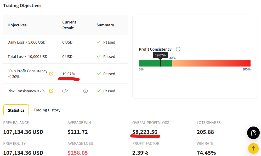This screenshot has height=156, width=261.
Task: Click the Total Loss < 10,000 USD row
Action: (66, 56)
